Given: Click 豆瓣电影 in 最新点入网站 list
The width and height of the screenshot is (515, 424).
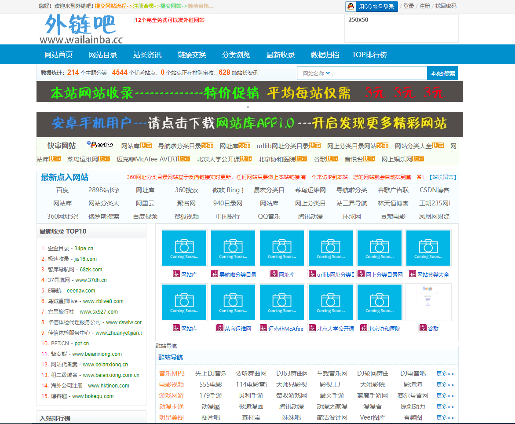Looking at the screenshot, I should [393, 216].
